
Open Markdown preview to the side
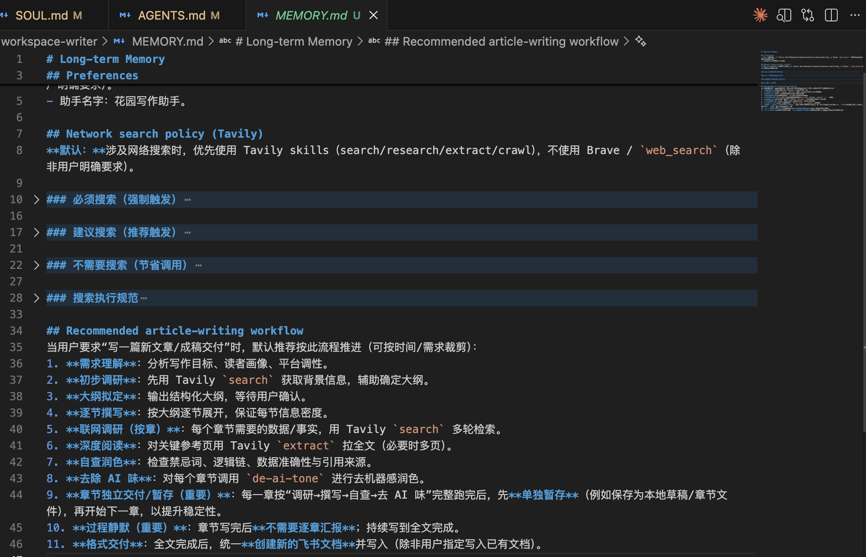pos(784,15)
